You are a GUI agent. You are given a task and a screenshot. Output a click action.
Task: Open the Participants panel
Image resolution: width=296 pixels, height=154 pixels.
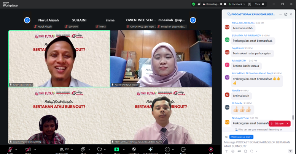pyautogui.click(x=62, y=150)
